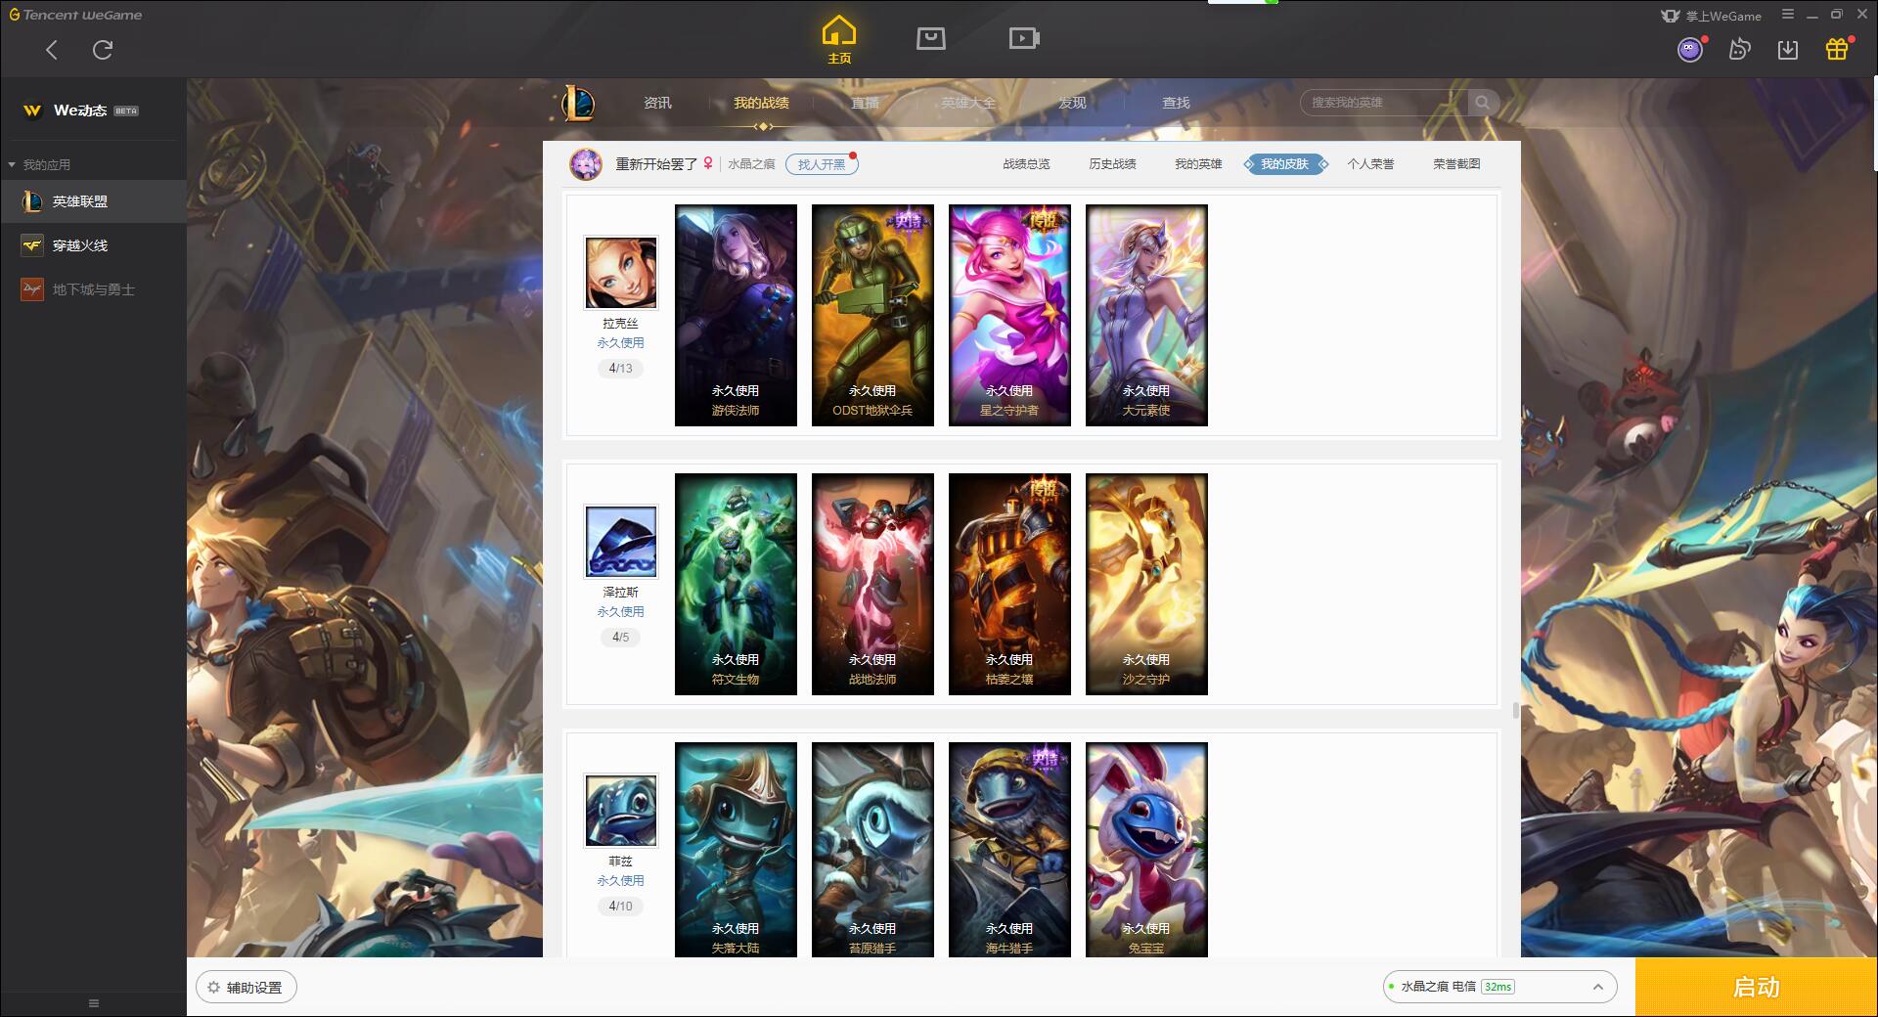Open the purple user avatar icon
The image size is (1878, 1017).
pyautogui.click(x=1690, y=50)
